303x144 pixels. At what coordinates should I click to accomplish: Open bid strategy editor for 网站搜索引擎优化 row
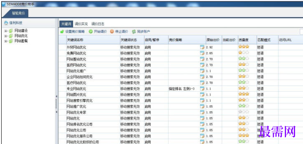point(202,101)
